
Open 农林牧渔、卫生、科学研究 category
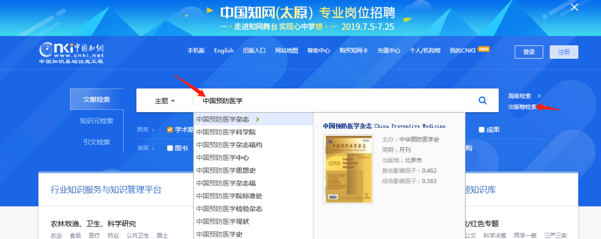pyautogui.click(x=93, y=224)
